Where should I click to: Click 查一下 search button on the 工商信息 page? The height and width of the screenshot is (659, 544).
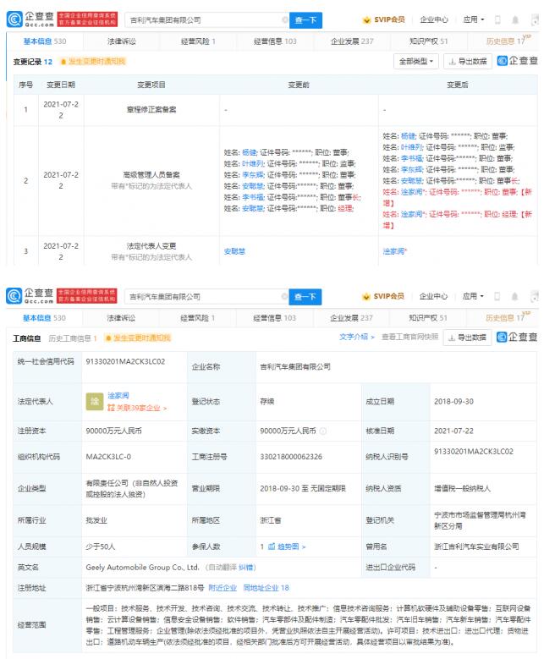point(305,296)
